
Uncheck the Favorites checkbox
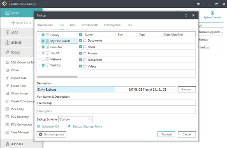tap(43, 47)
